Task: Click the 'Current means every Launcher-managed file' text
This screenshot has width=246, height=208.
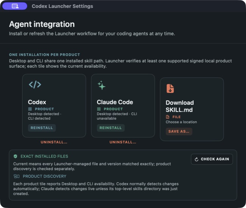Action: 92,166
